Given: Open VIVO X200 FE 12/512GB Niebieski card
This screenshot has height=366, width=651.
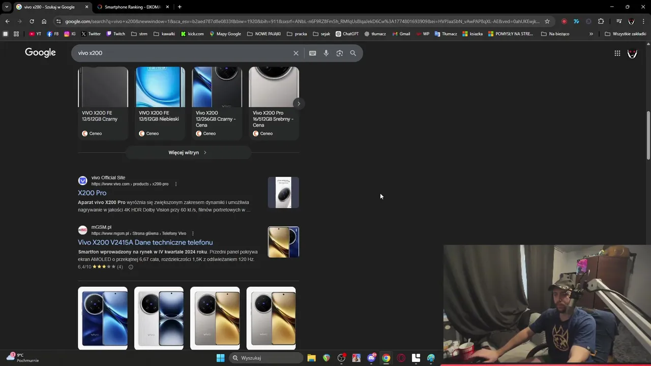Looking at the screenshot, I should [160, 103].
